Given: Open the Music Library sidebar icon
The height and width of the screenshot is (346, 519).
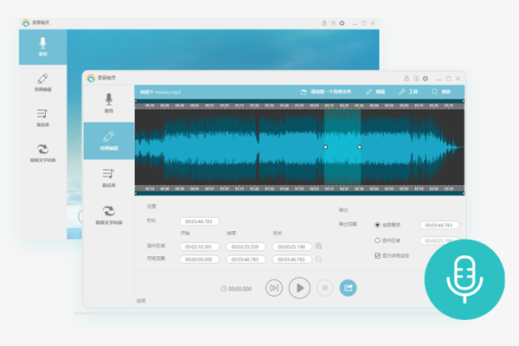Looking at the screenshot, I should click(109, 177).
